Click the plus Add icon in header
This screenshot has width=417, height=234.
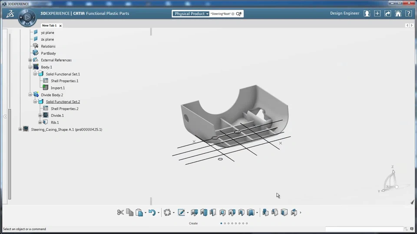[x=377, y=13]
